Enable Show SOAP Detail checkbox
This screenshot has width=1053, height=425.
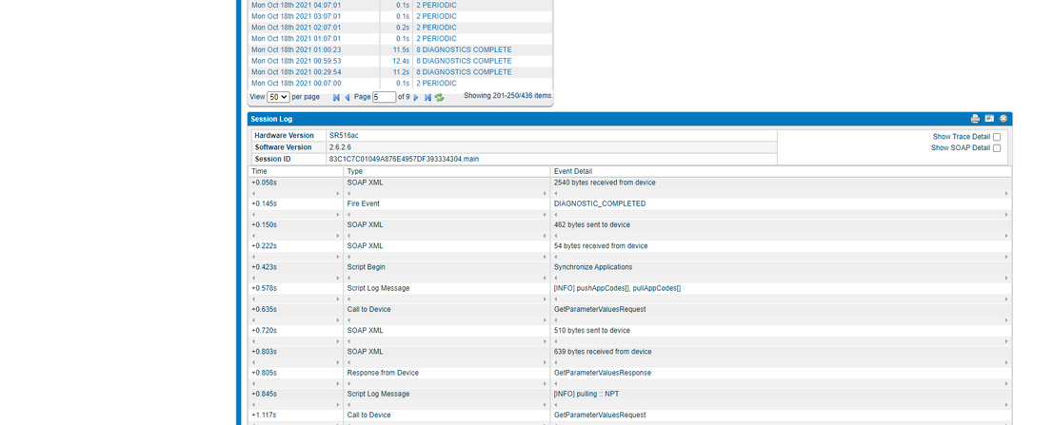(x=997, y=148)
